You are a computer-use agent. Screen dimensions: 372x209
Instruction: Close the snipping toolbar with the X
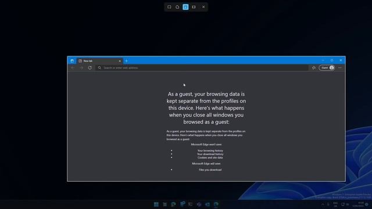coord(203,7)
